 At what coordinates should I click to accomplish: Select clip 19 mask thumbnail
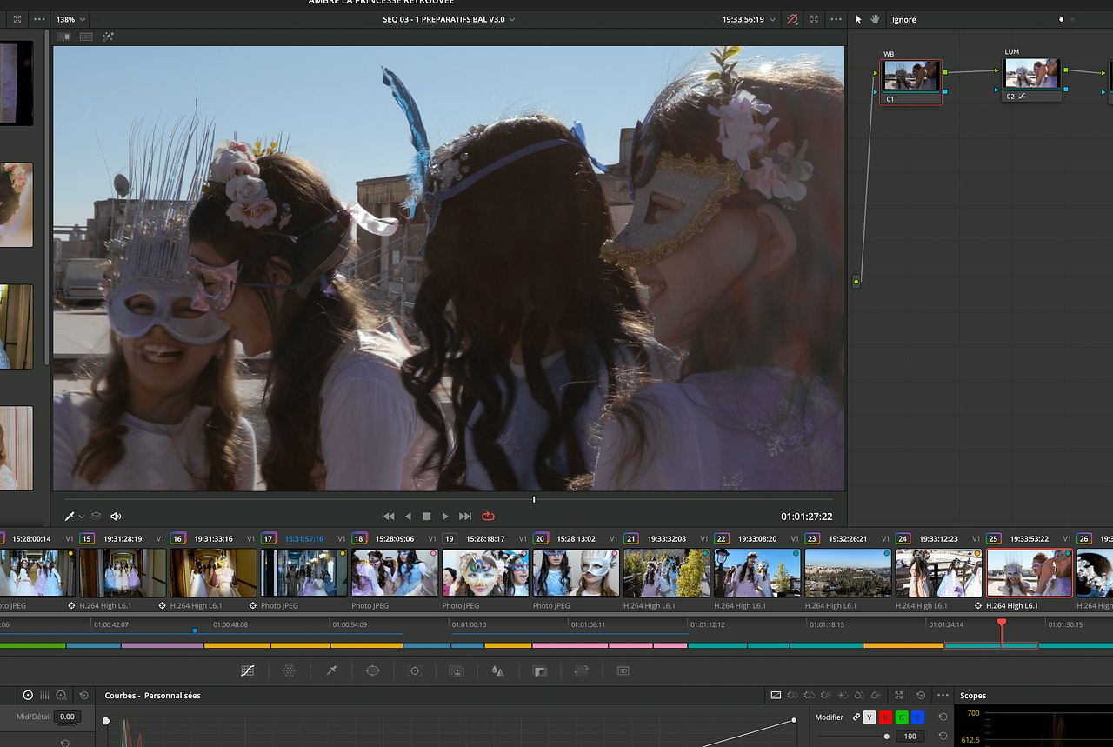pyautogui.click(x=485, y=572)
